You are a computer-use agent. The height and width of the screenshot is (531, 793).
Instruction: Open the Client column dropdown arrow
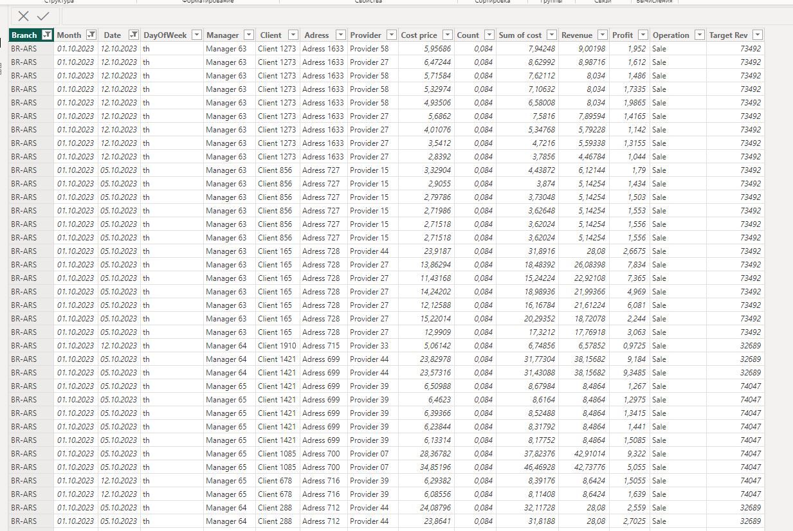(293, 35)
